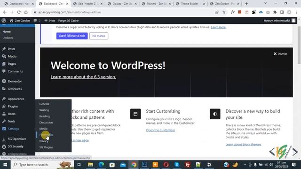Switch to Trainers – Zen Garden tab
This screenshot has width=301, height=169.
[x=156, y=4]
